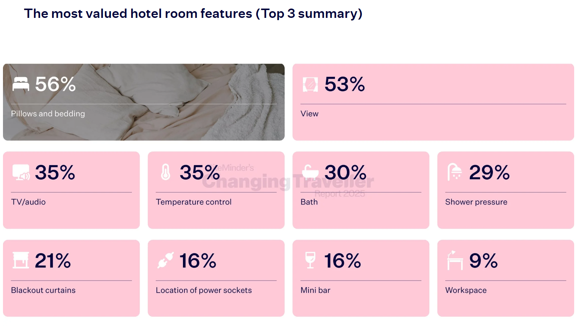Screen dimensions: 579x326
Task: Click the bathtub icon beside 30%
Action: click(x=310, y=172)
